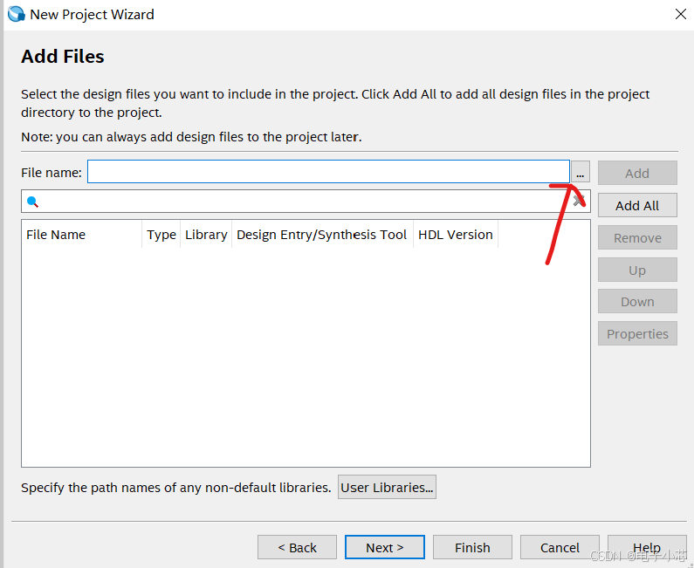This screenshot has height=568, width=694.
Task: Proceed with the Next button
Action: point(384,547)
